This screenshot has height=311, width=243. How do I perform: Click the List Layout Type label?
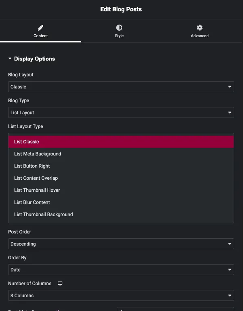[x=25, y=126]
